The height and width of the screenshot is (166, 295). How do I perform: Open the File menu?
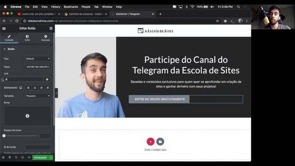[27, 7]
